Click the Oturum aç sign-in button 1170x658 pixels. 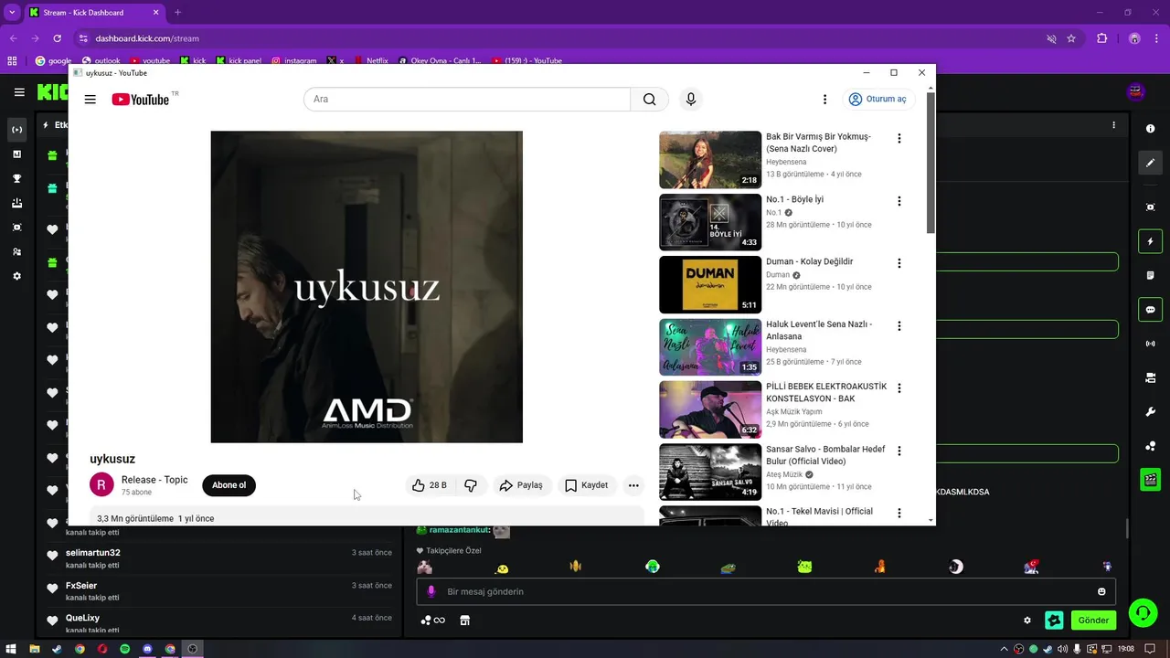877,99
